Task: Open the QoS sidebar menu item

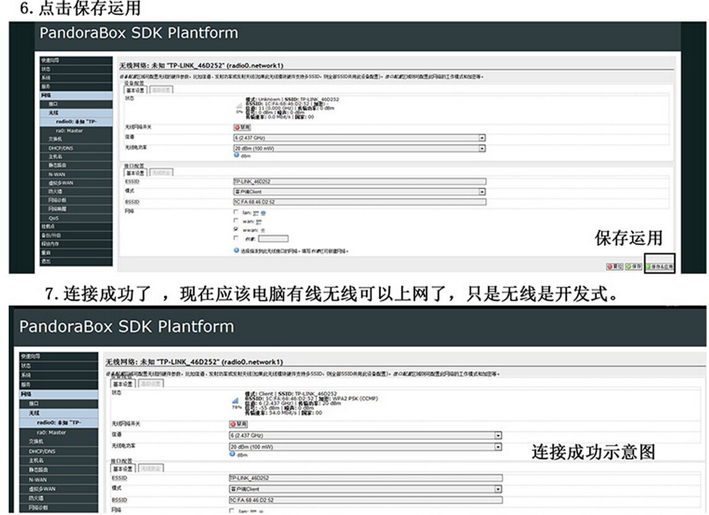Action: coord(54,218)
